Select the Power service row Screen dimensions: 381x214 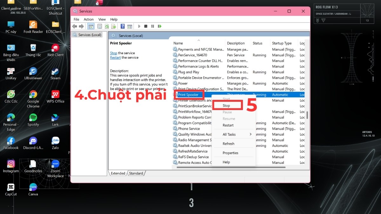pos(238,84)
